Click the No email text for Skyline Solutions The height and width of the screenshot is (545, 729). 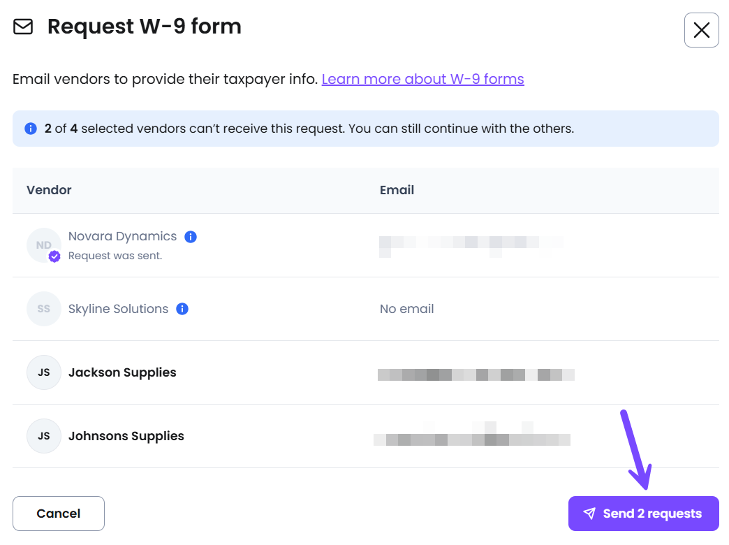tap(406, 309)
